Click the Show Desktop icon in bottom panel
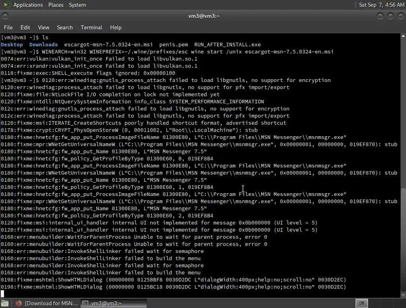The width and height of the screenshot is (406, 308). (5, 303)
